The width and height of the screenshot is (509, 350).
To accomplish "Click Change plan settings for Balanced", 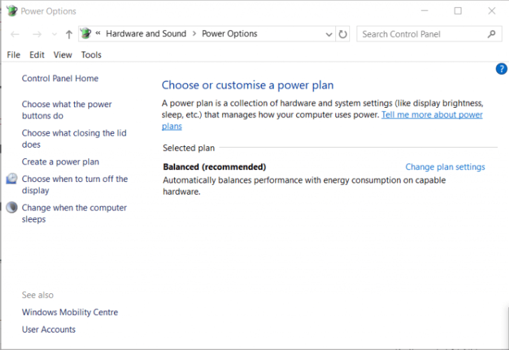I will click(x=445, y=167).
